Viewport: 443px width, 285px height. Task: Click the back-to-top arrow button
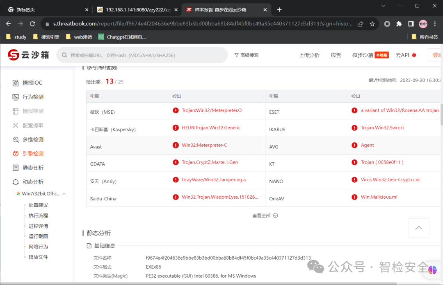419,228
